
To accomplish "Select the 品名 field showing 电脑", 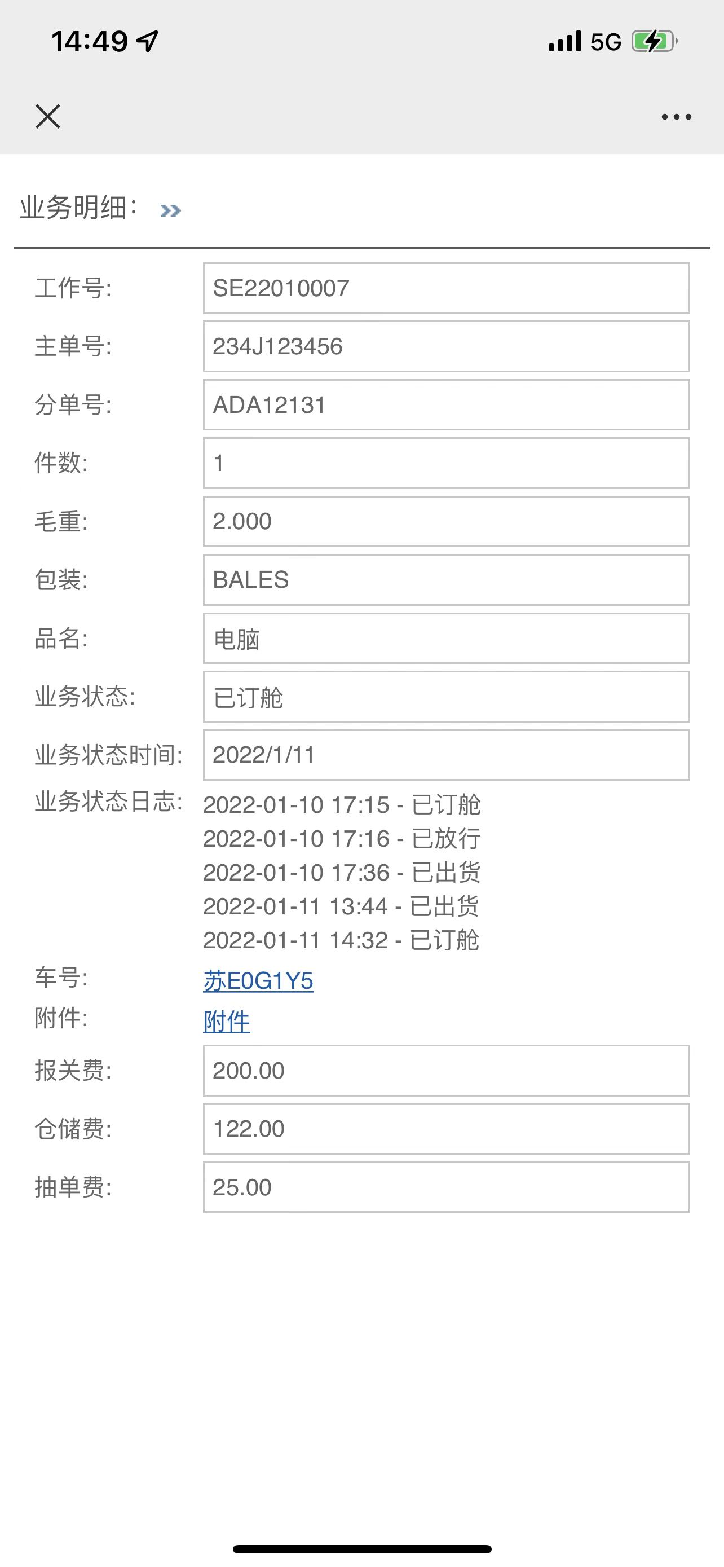I will tap(446, 638).
